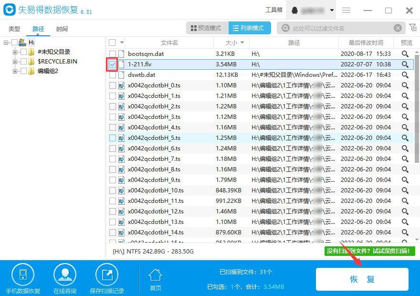The width and height of the screenshot is (420, 296).
Task: Expand the #未知父目录 tree node
Action: coord(14,51)
